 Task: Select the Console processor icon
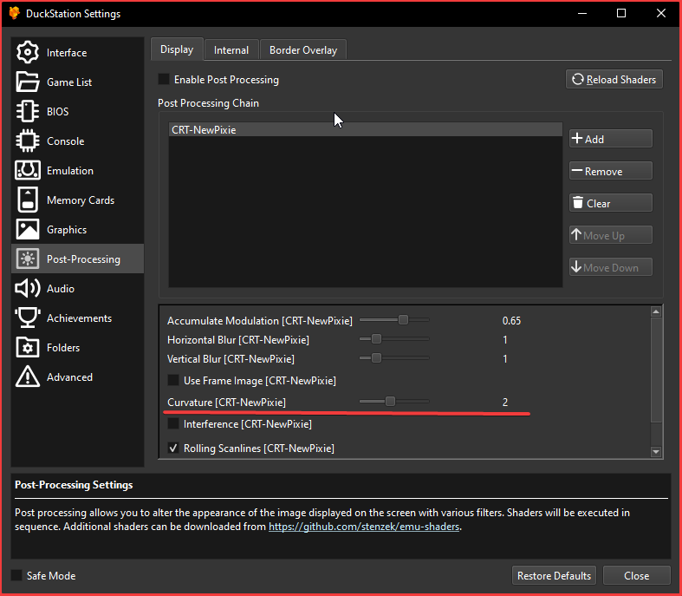(x=28, y=141)
